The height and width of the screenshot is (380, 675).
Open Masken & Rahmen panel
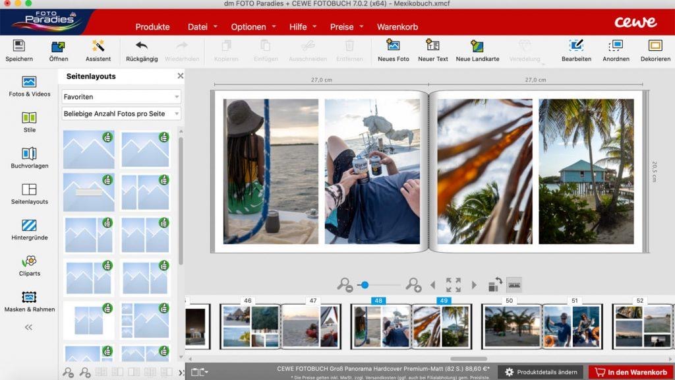click(x=29, y=301)
